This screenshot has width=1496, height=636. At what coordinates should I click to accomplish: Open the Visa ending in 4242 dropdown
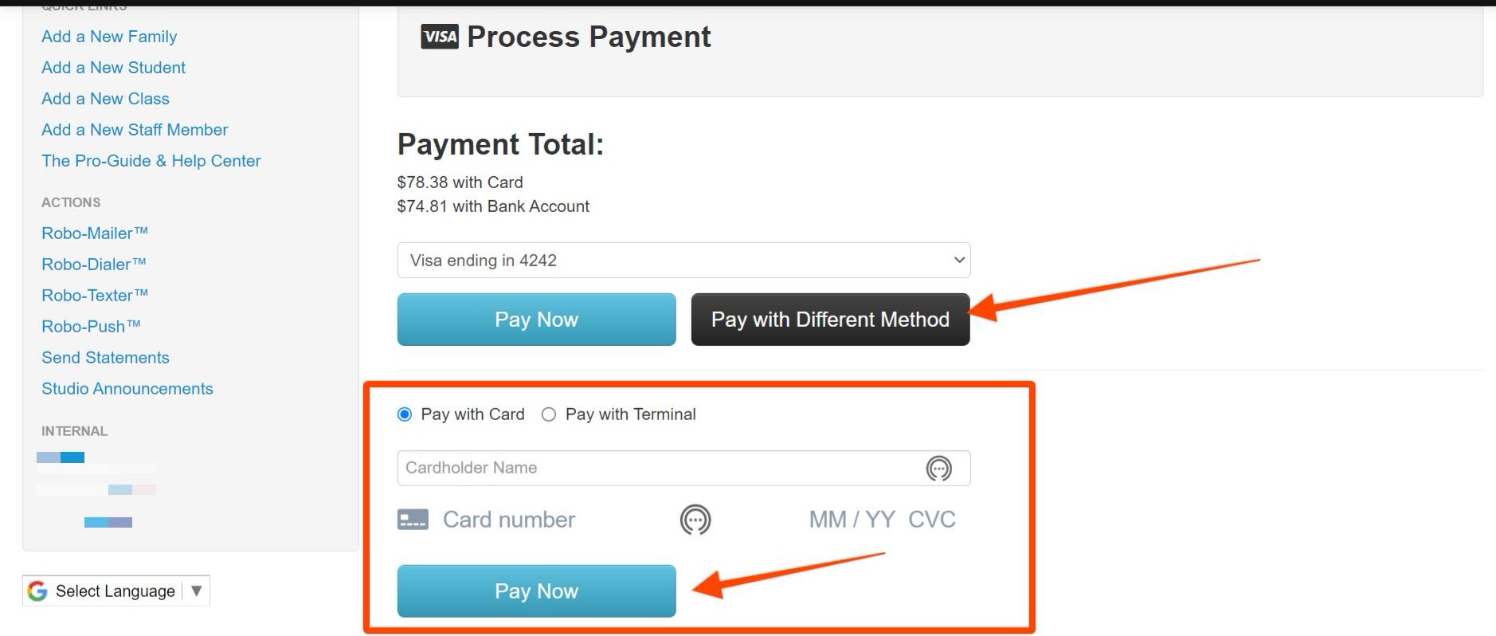[x=683, y=261]
